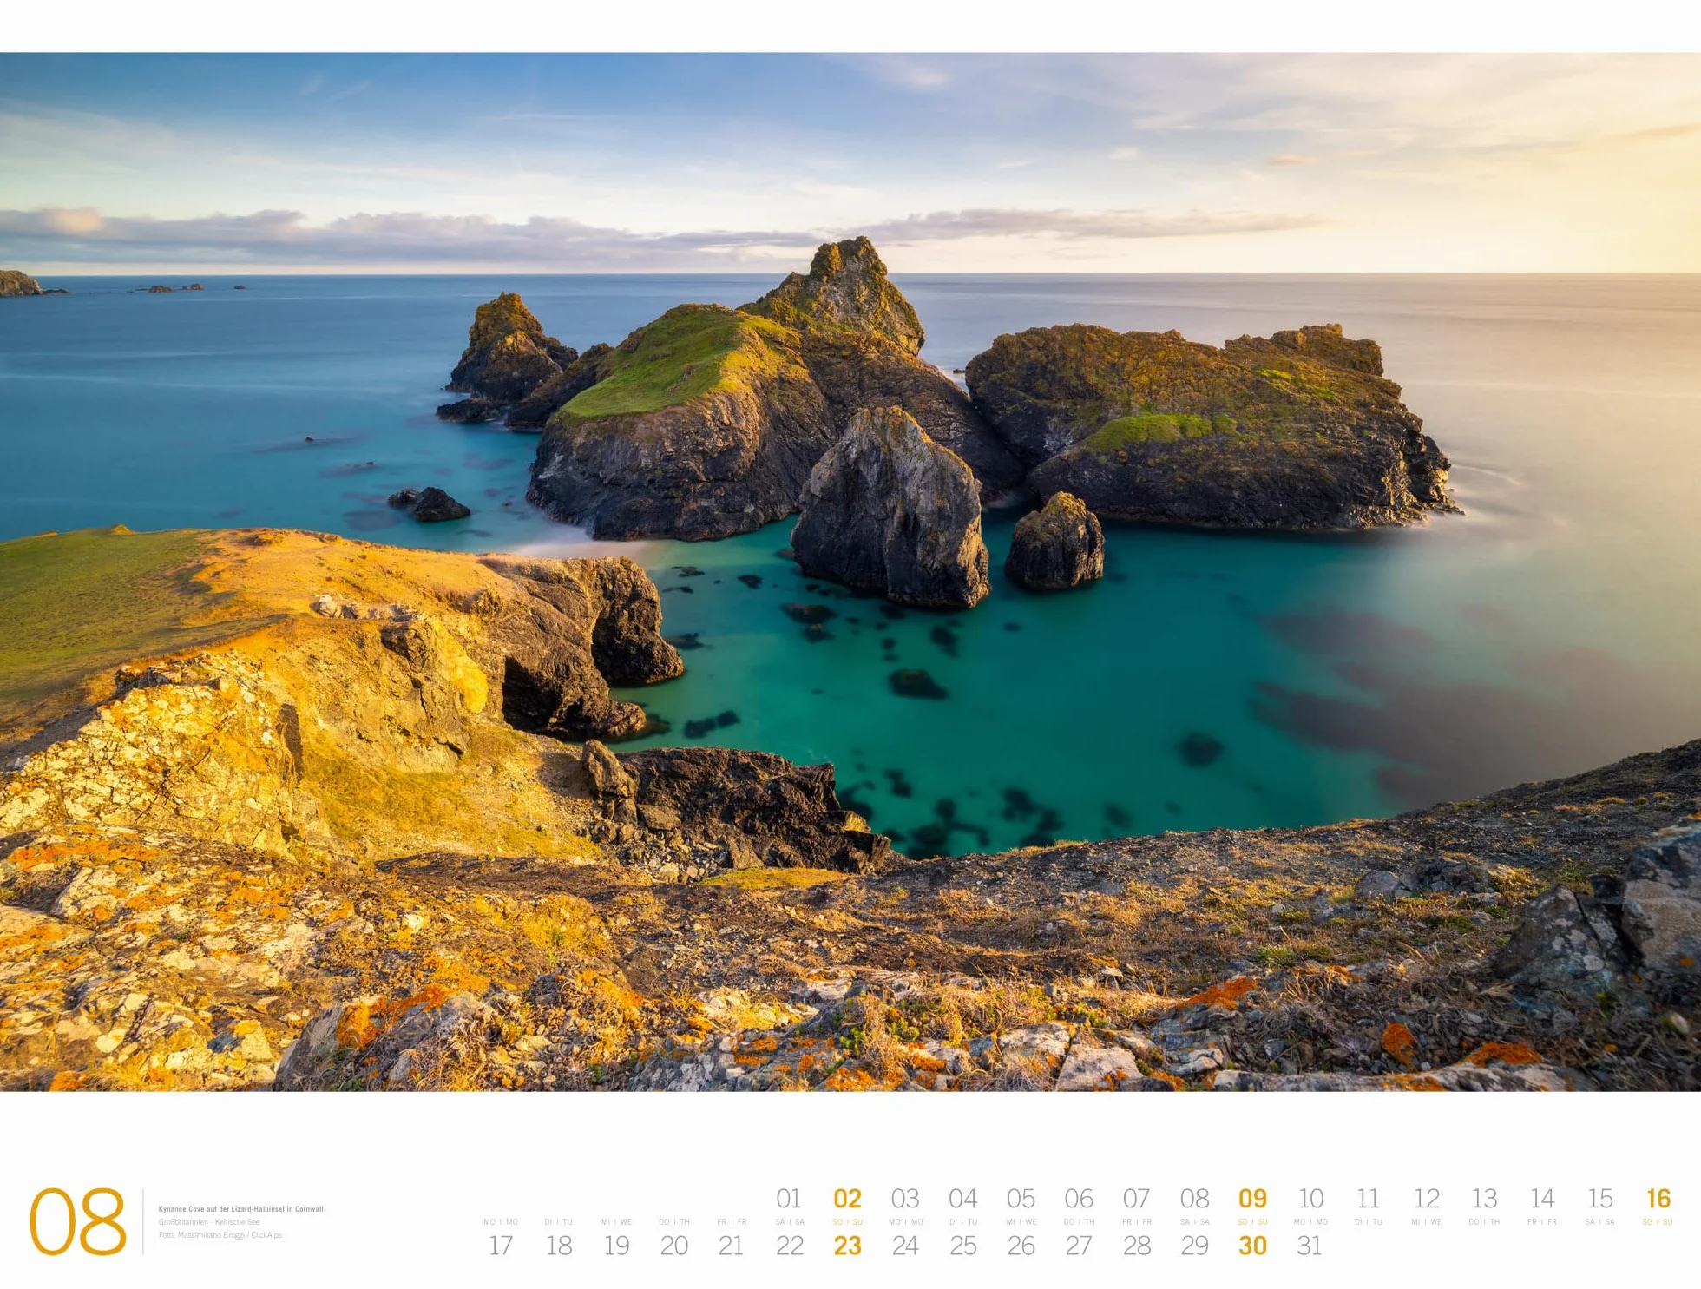The width and height of the screenshot is (1701, 1289).
Task: Click the orange 'SO I SU' label below 02
Action: (x=848, y=1222)
